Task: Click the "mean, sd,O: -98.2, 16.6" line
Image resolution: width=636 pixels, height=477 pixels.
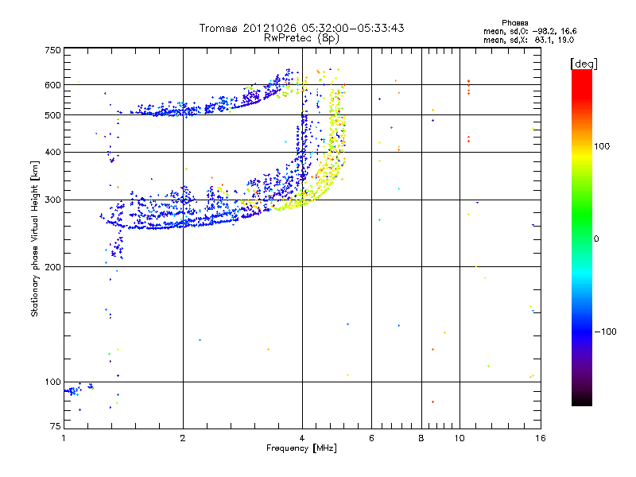Action: click(529, 31)
